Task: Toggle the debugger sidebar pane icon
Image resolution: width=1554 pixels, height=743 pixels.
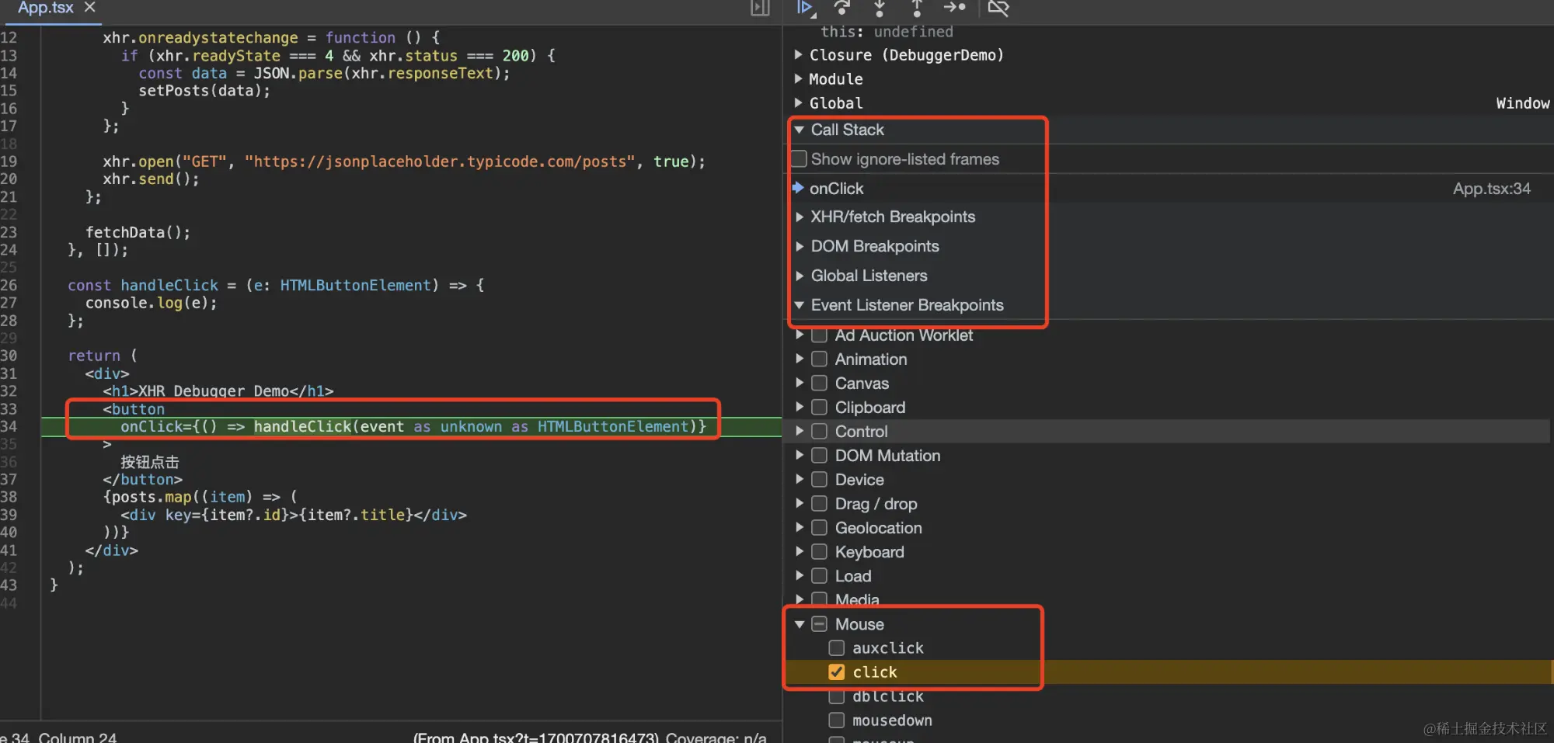Action: click(760, 8)
